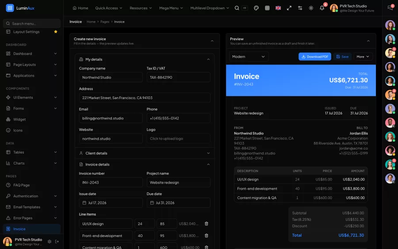
Task: Open the Multilevel Dropdown menu
Action: point(210,8)
